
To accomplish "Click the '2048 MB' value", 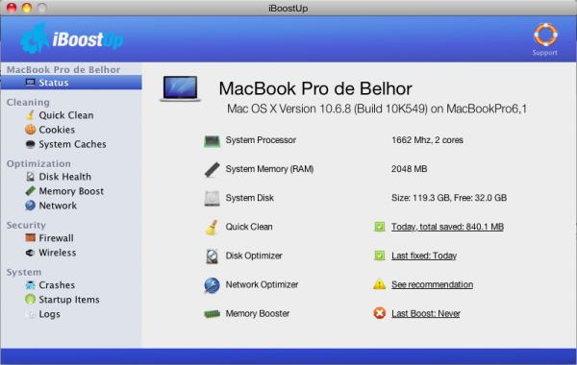I will 410,169.
